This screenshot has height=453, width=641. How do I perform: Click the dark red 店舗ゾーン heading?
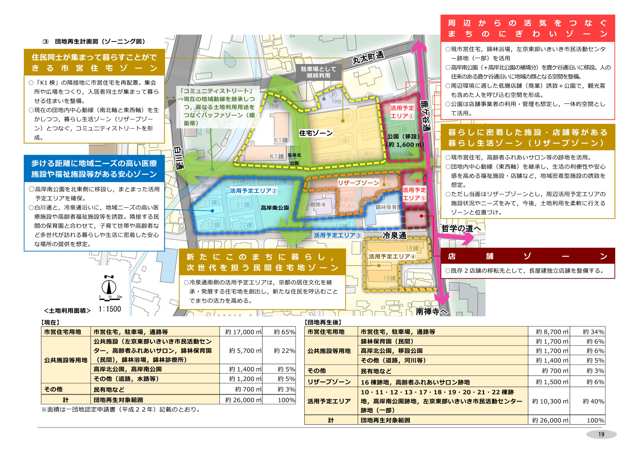[528, 256]
